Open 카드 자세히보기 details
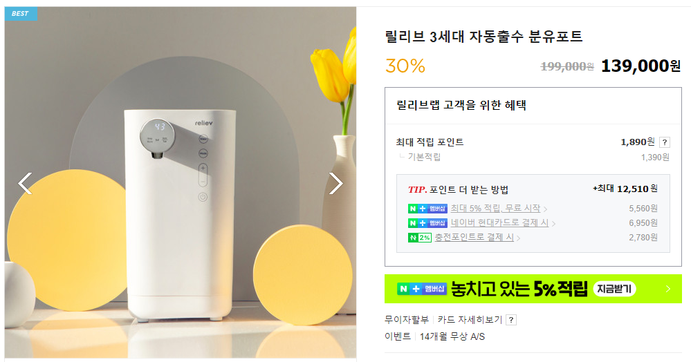 point(470,320)
